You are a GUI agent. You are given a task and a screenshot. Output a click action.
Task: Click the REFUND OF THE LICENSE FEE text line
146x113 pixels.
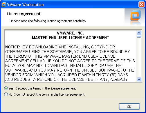tap(66, 79)
